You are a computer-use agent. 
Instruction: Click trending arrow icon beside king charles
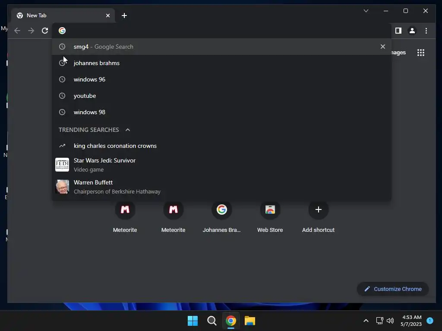point(62,146)
